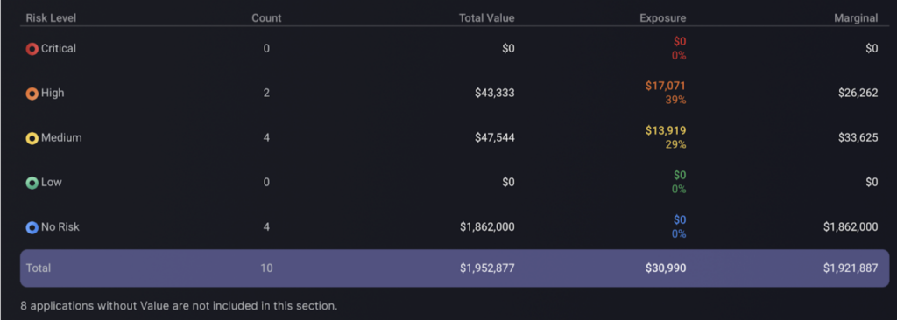This screenshot has height=320, width=897.
Task: Sort by the Count column header
Action: pos(266,18)
